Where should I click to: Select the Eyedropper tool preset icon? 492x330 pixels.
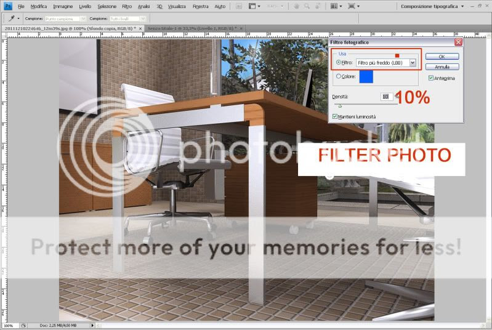[x=12, y=18]
